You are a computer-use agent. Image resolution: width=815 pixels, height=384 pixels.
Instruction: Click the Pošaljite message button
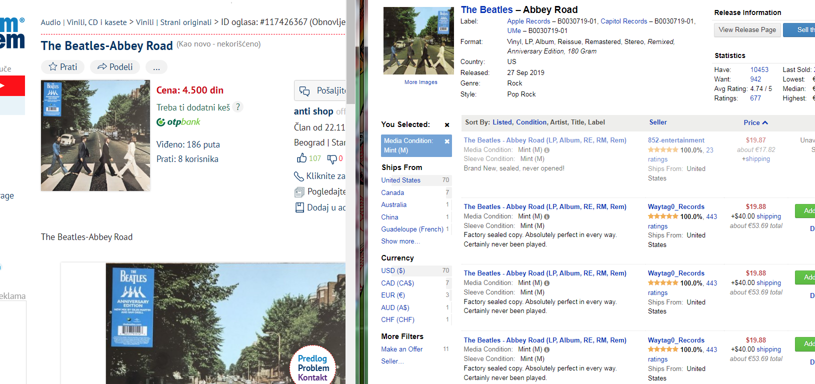tap(320, 90)
